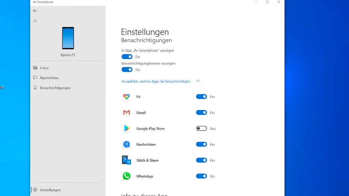Image resolution: width=349 pixels, height=196 pixels.
Task: Click the blue Nachrichten app icon
Action: pos(126,144)
